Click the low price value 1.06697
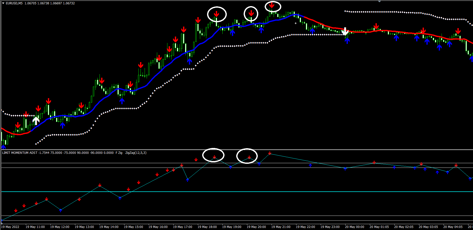473x230 pixels. tap(56, 3)
